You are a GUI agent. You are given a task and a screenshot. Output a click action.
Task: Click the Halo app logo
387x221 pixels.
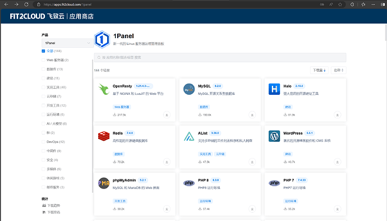(x=274, y=89)
